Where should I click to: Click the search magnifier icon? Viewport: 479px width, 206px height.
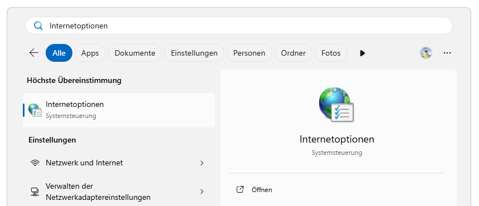[38, 26]
